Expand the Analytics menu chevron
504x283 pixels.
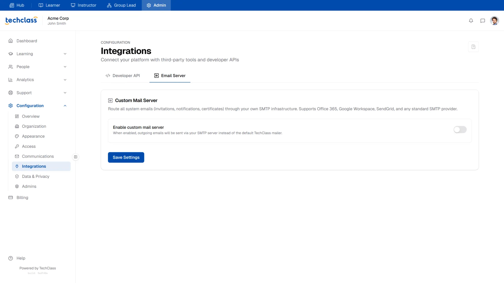[x=65, y=80]
